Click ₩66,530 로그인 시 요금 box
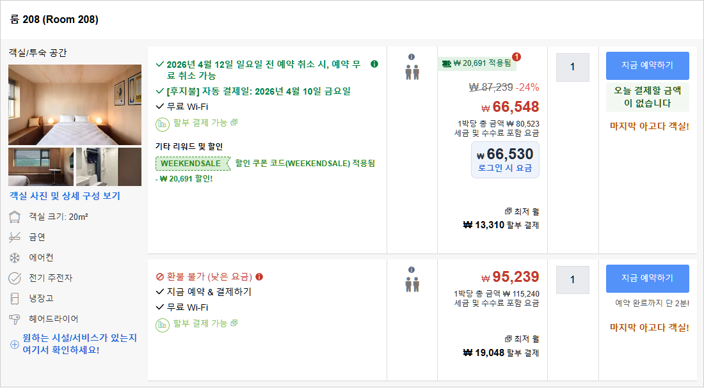The width and height of the screenshot is (704, 388). [x=505, y=160]
